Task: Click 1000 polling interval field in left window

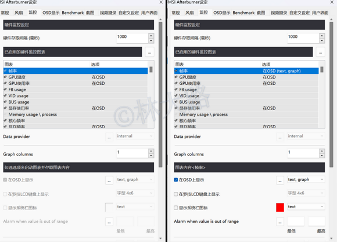Action: [x=132, y=38]
